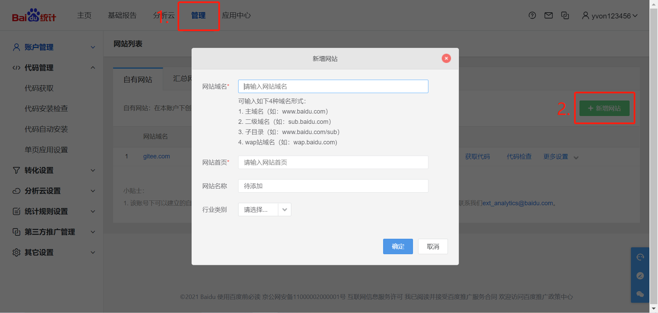This screenshot has width=658, height=313.
Task: Click the feedback pencil widget icon
Action: [x=640, y=276]
